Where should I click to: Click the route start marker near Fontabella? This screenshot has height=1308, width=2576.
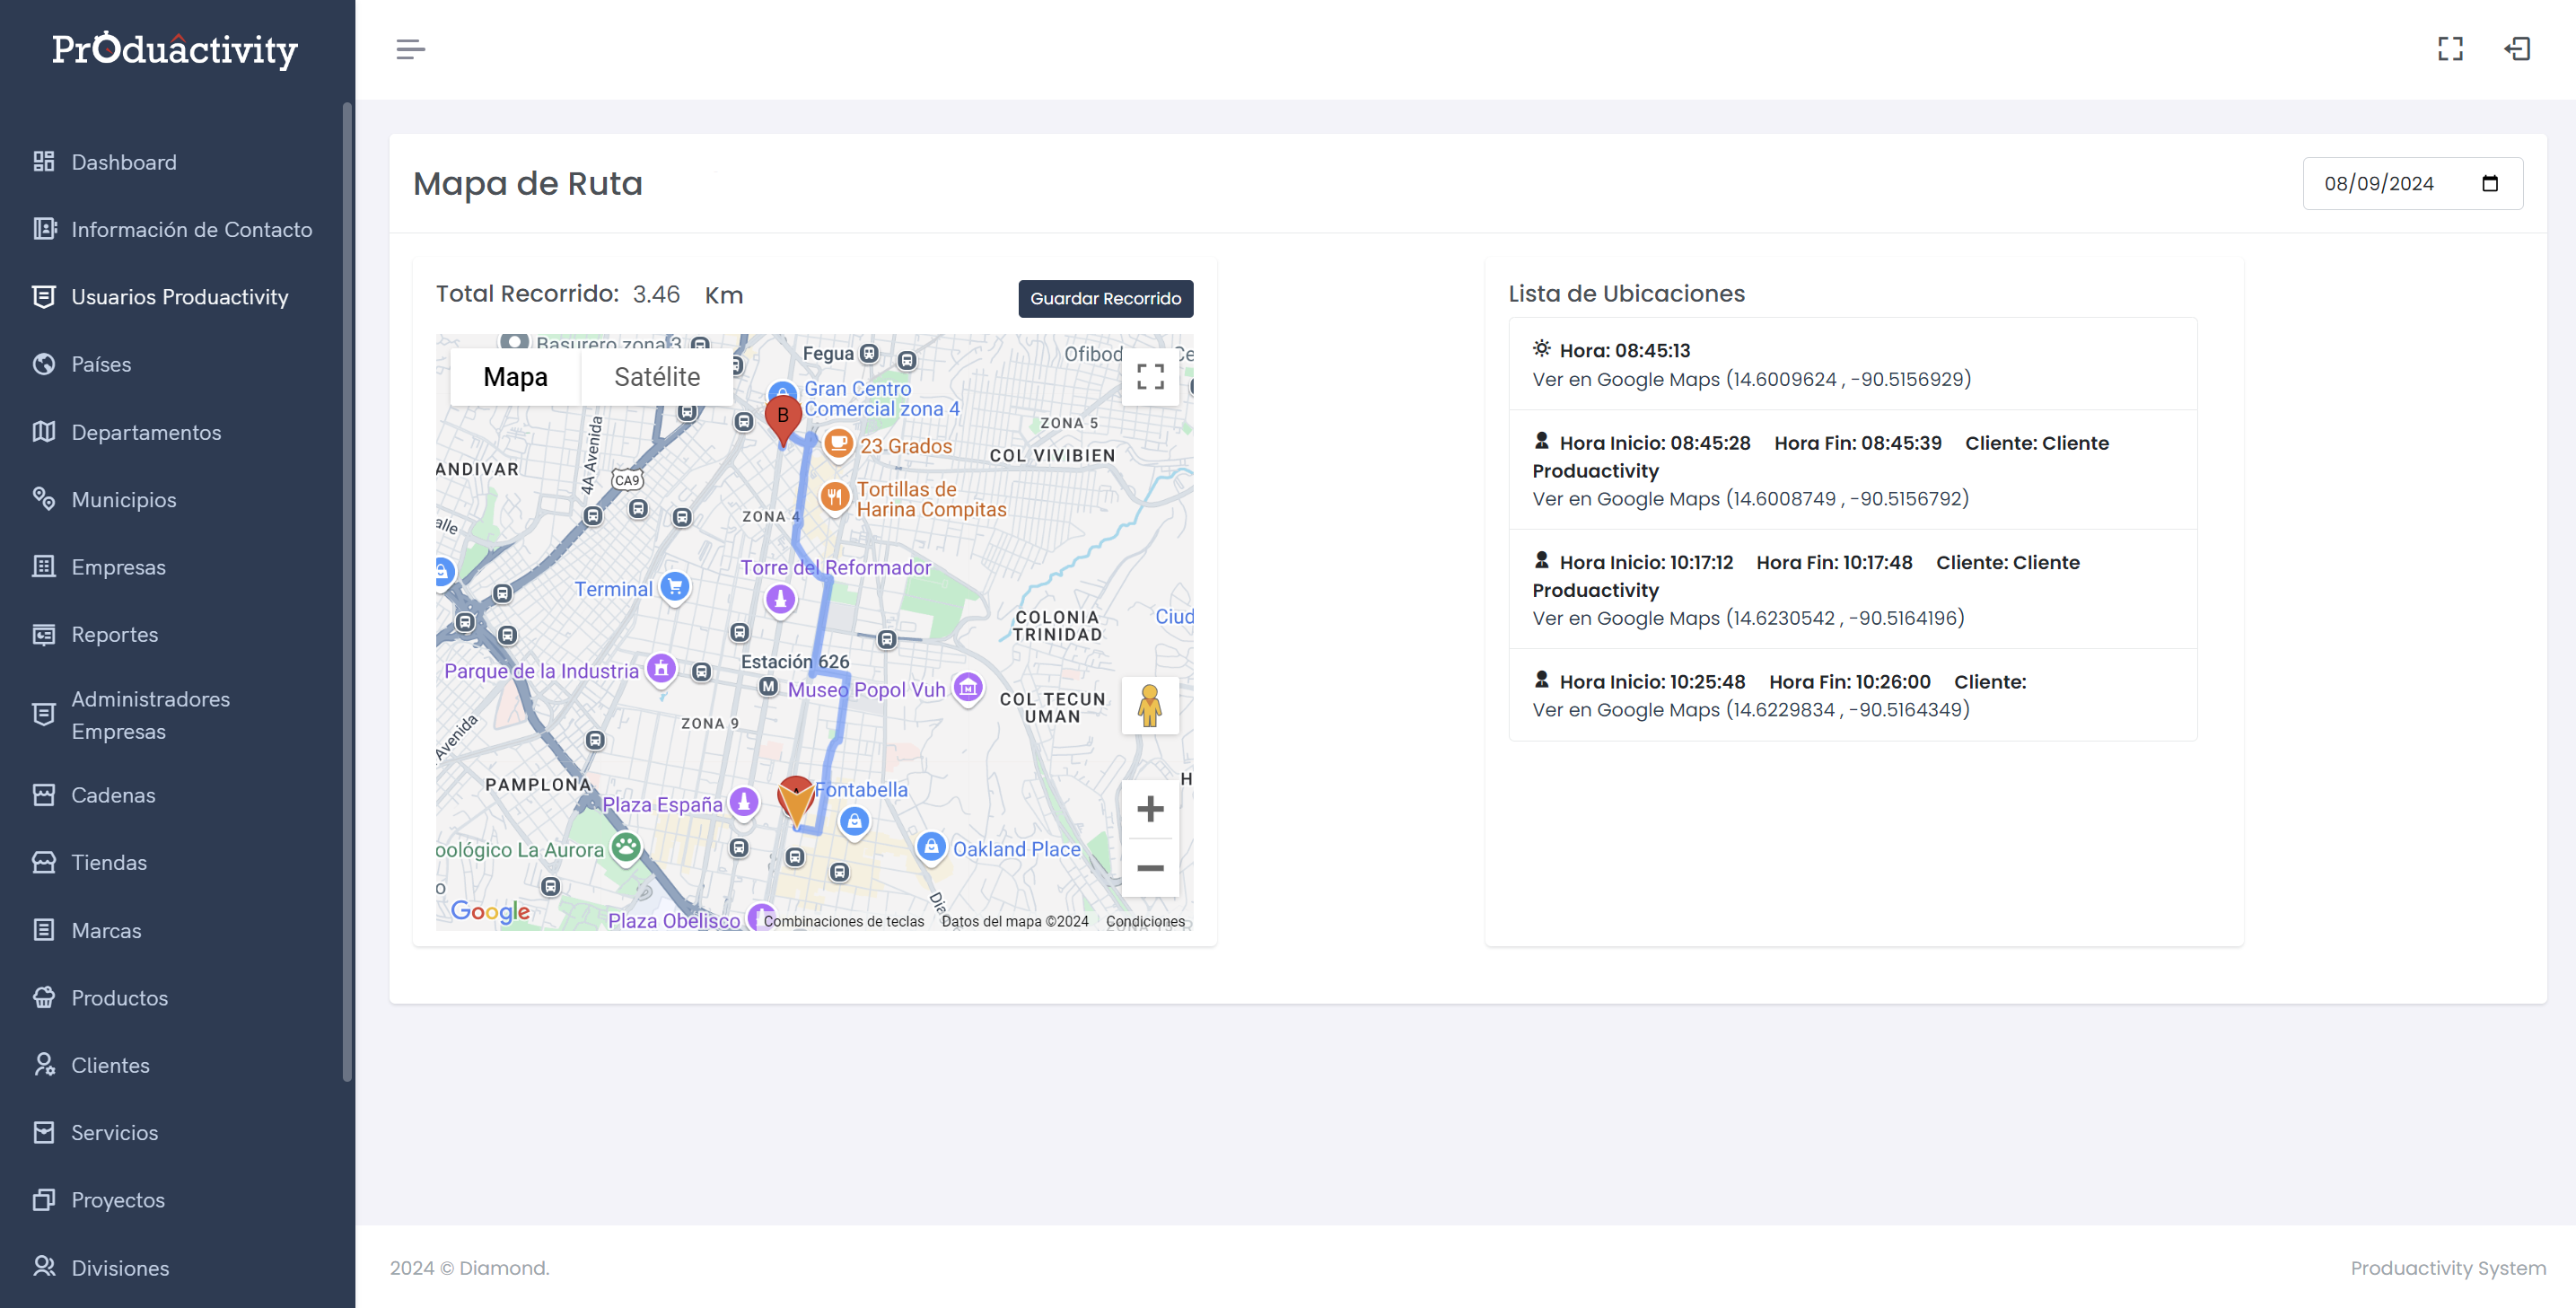(796, 801)
